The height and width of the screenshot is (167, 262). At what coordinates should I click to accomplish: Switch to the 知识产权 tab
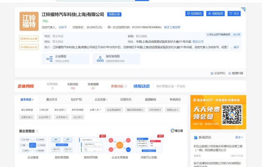coord(77,100)
